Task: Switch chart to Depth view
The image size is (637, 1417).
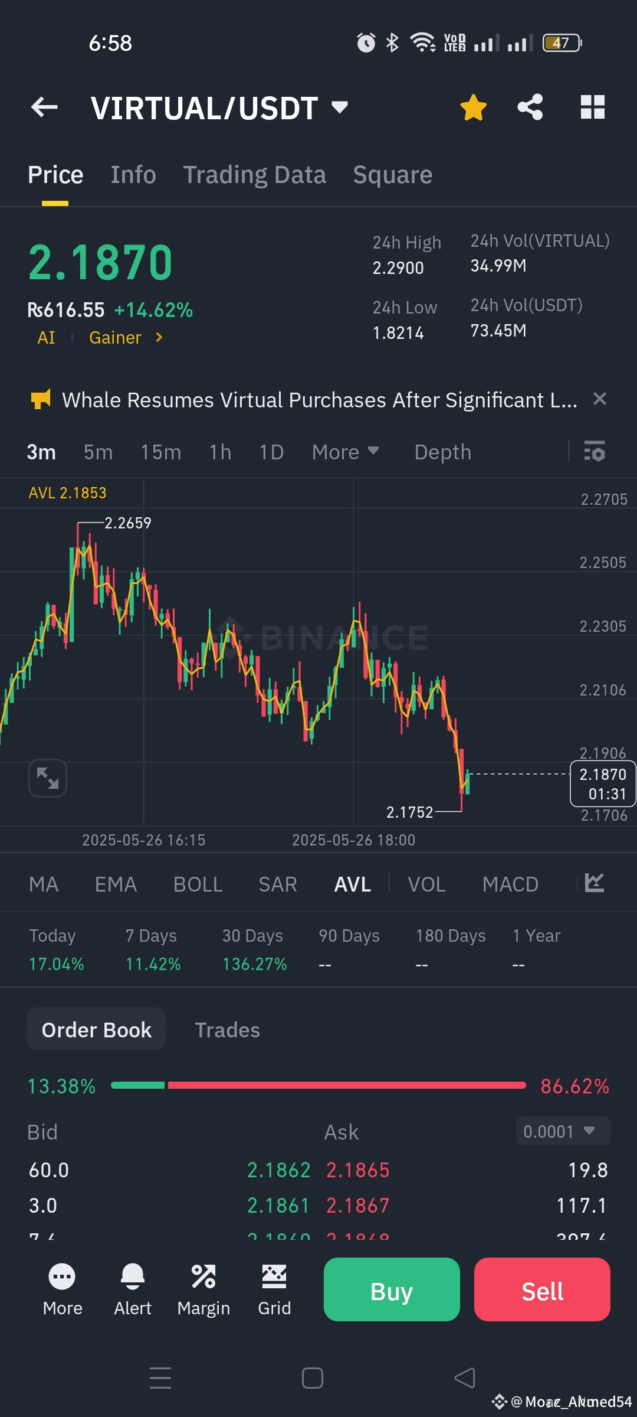Action: [442, 452]
